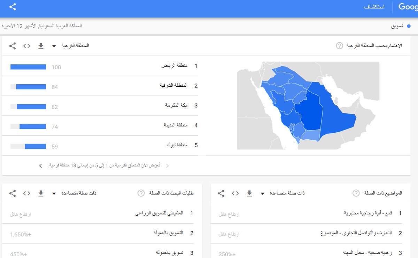The height and width of the screenshot is (258, 418).
Task: Download the المواضيع ذات الصلة data
Action: 249,193
